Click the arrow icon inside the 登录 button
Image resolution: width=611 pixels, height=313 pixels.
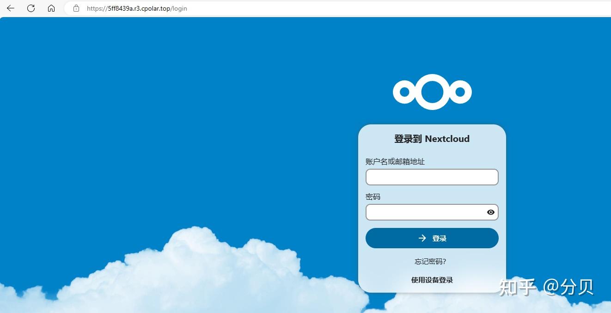point(422,238)
